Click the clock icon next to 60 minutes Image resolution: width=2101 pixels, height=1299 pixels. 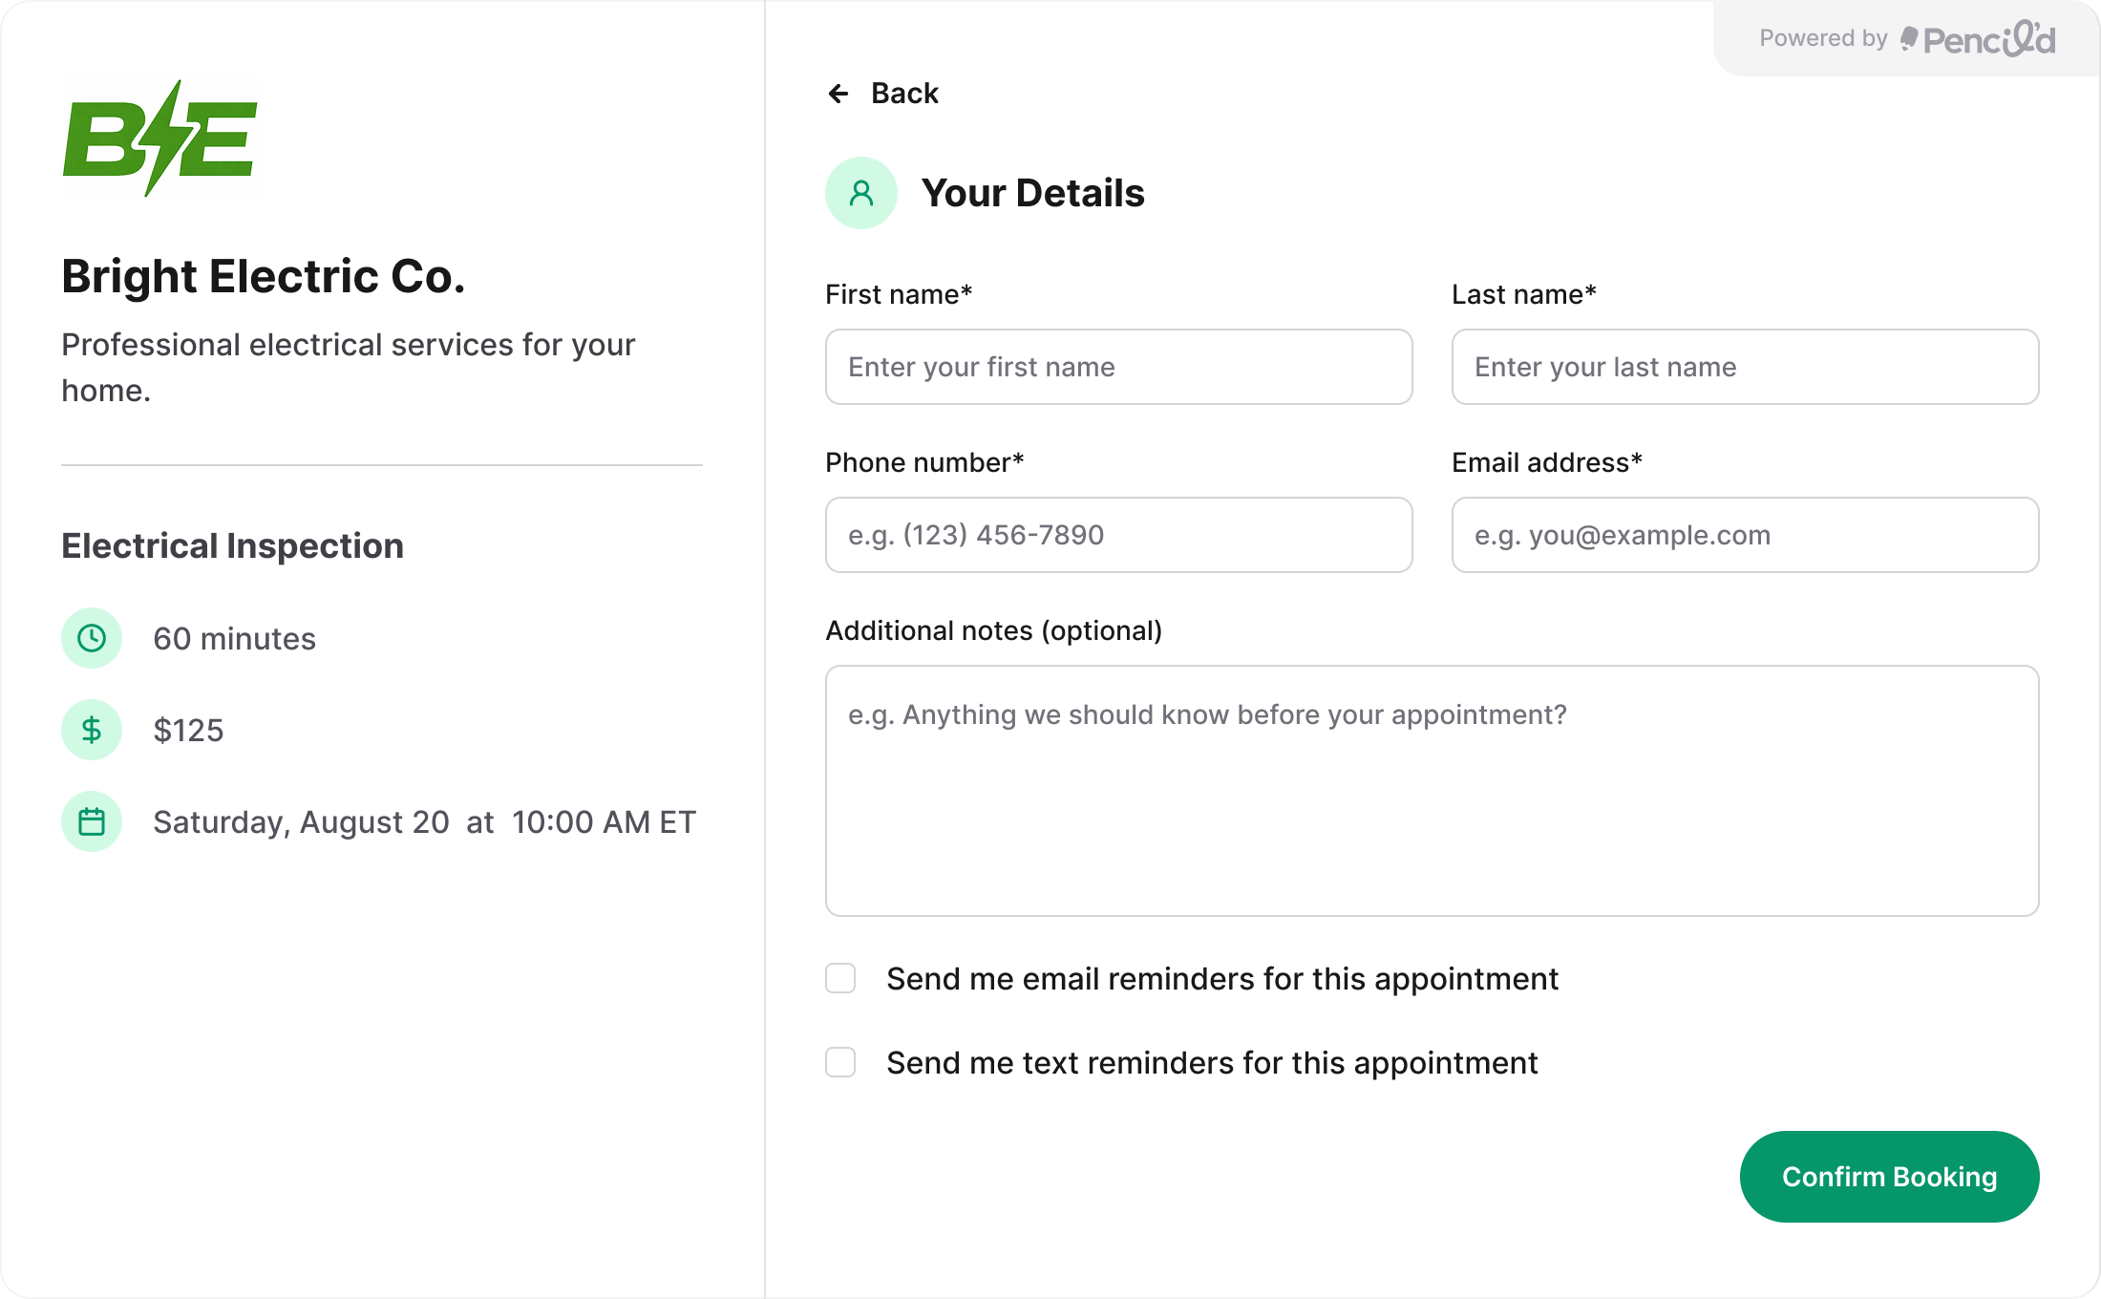click(92, 638)
